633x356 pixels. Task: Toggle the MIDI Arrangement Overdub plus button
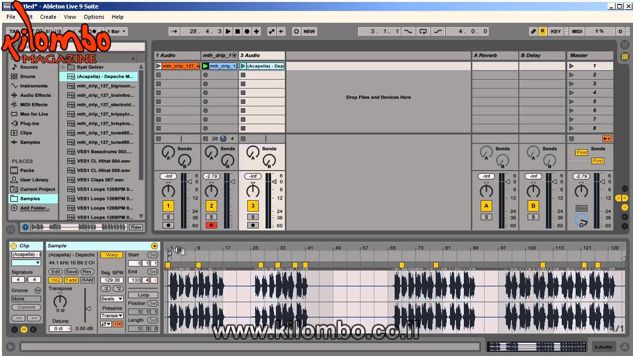coord(256,31)
